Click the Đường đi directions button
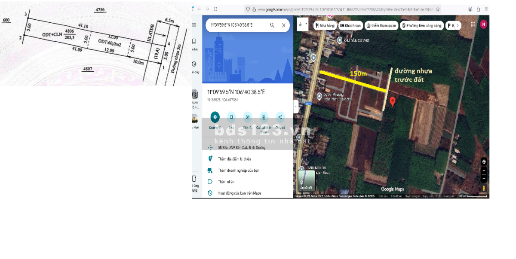The image size is (516, 259). pyautogui.click(x=215, y=117)
